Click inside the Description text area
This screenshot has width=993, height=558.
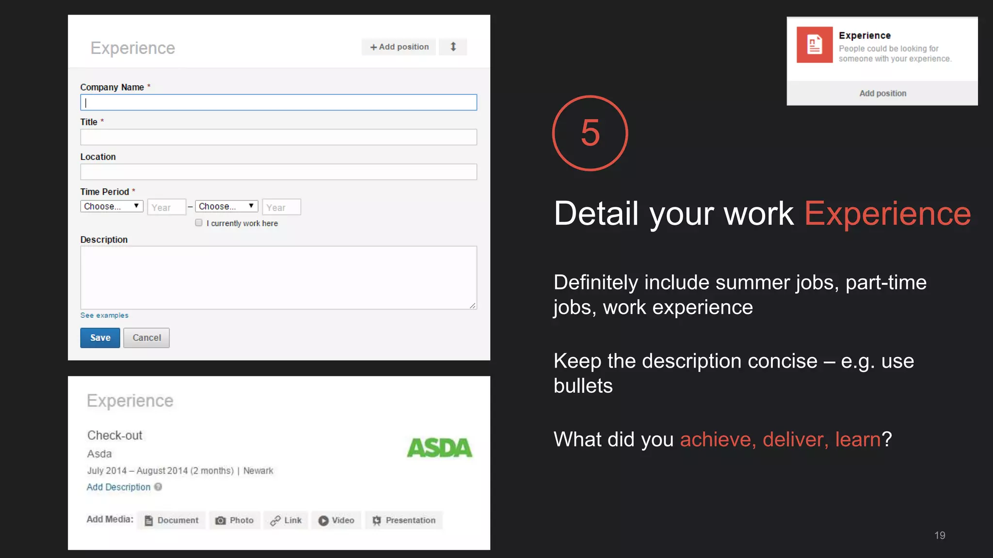pos(278,278)
